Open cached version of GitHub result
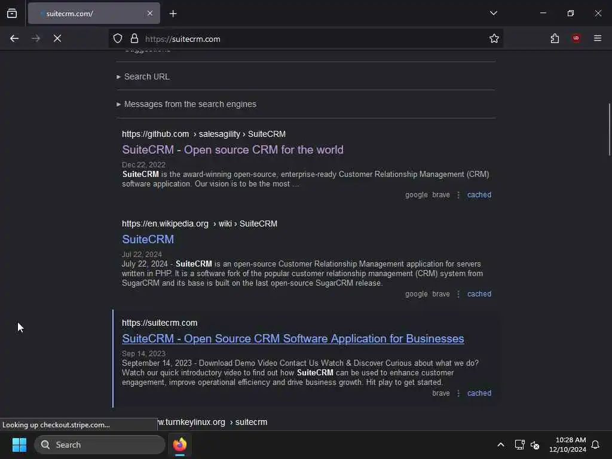 coord(479,195)
